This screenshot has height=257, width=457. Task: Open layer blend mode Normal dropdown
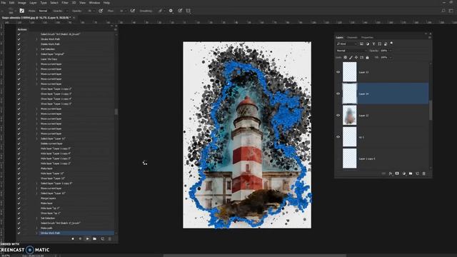click(x=351, y=51)
